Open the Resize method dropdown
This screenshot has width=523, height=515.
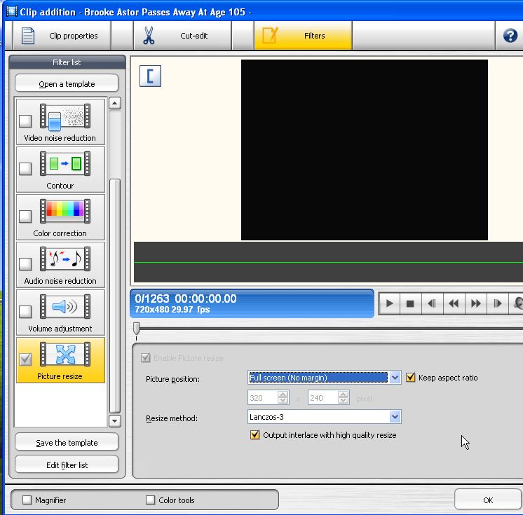(395, 417)
